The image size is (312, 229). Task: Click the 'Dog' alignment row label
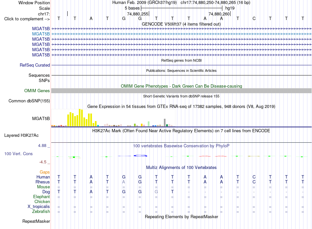46,192
